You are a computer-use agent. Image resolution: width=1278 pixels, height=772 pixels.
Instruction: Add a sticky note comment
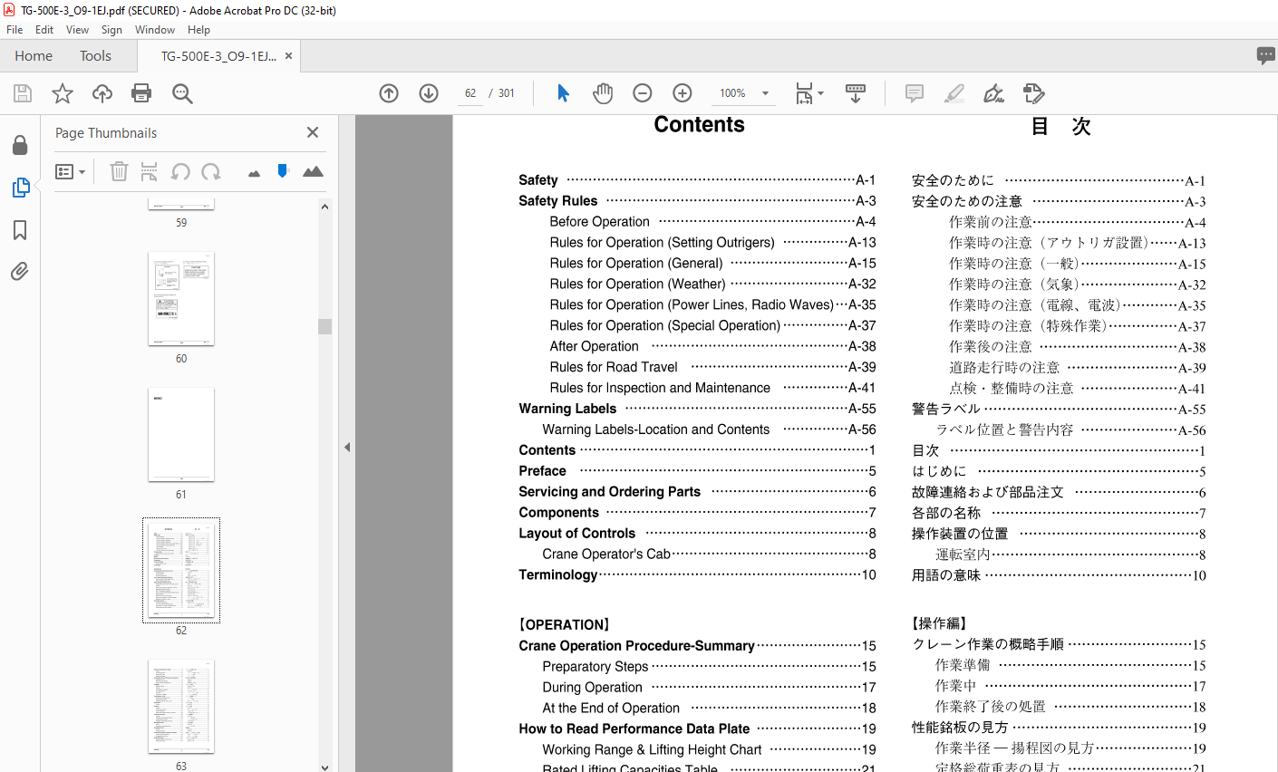click(915, 93)
